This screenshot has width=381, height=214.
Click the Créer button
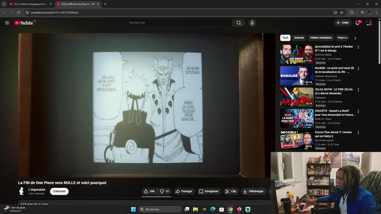tap(342, 23)
